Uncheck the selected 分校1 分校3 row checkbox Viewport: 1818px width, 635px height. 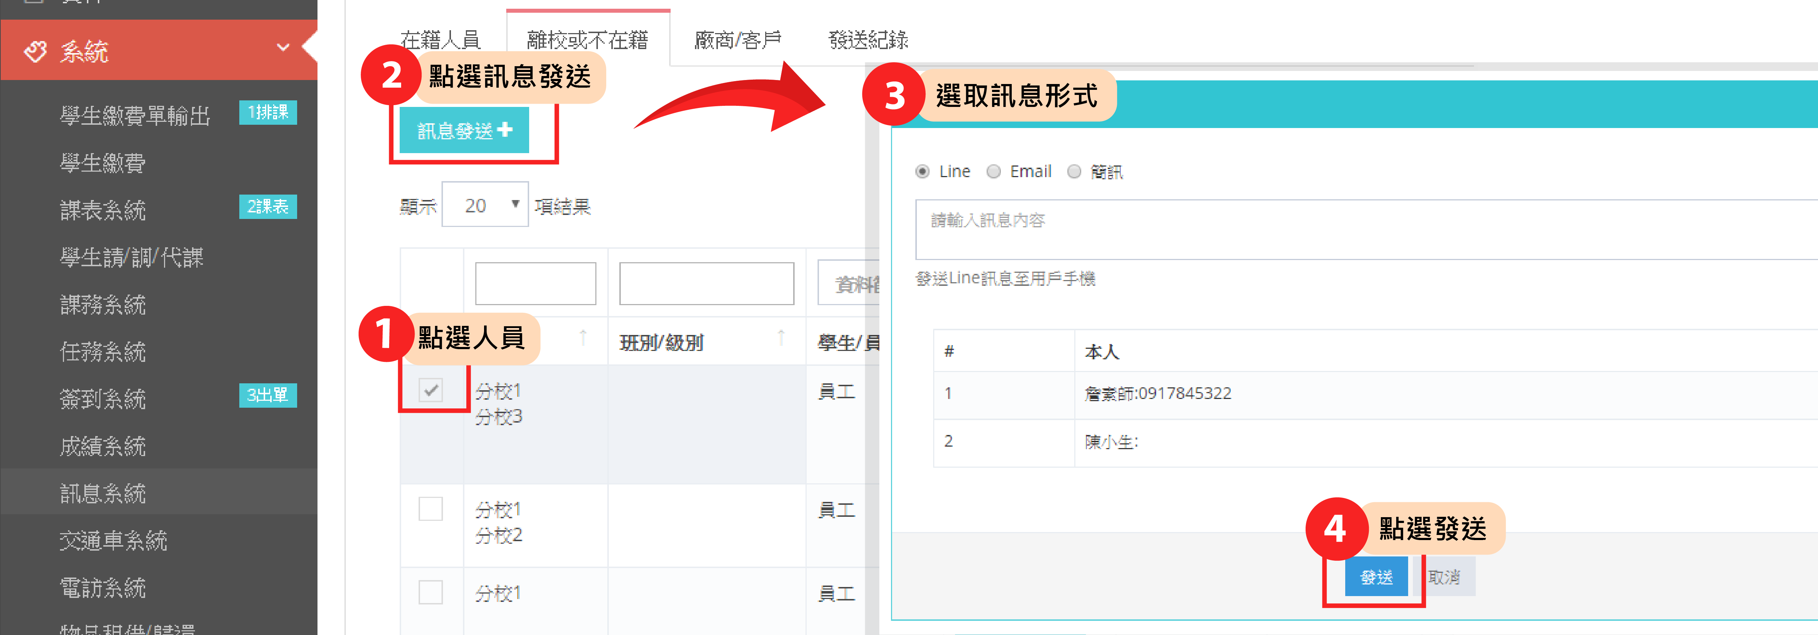coord(431,390)
